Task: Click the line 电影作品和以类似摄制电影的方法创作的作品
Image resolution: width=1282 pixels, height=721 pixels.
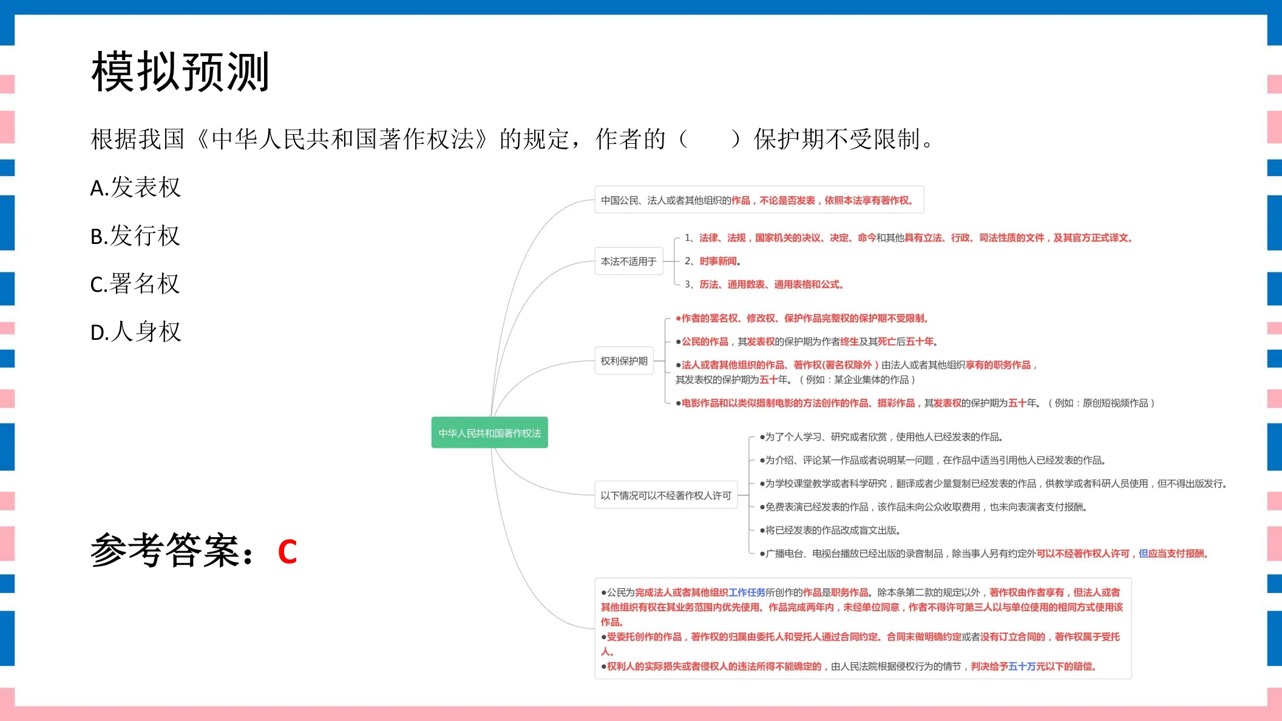Action: 915,403
